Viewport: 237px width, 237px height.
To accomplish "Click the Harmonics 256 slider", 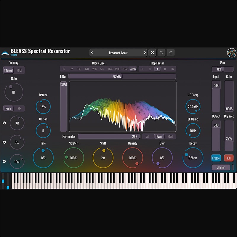I will tap(109, 137).
